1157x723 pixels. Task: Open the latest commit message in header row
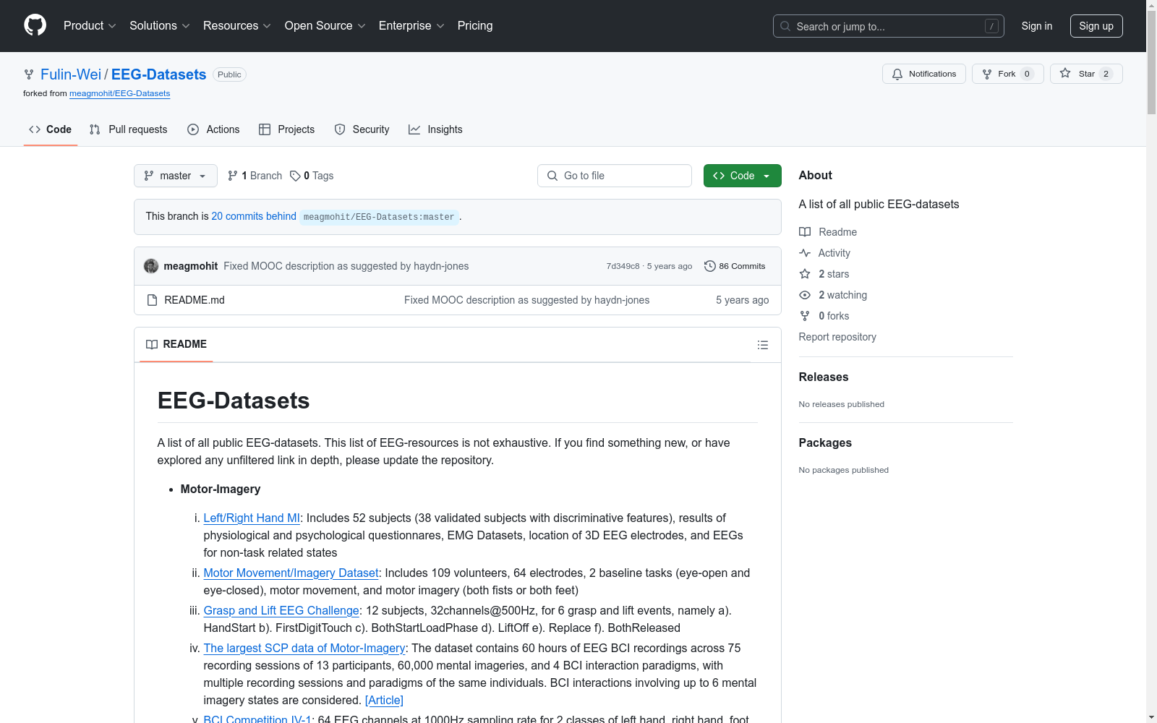click(x=346, y=266)
